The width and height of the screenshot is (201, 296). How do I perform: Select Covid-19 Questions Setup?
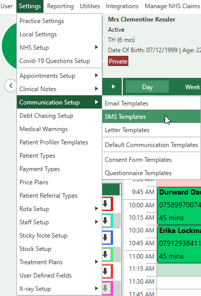[x=59, y=61]
